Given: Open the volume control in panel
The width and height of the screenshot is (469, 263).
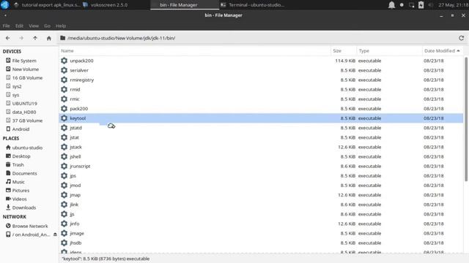Looking at the screenshot, I should (x=430, y=5).
